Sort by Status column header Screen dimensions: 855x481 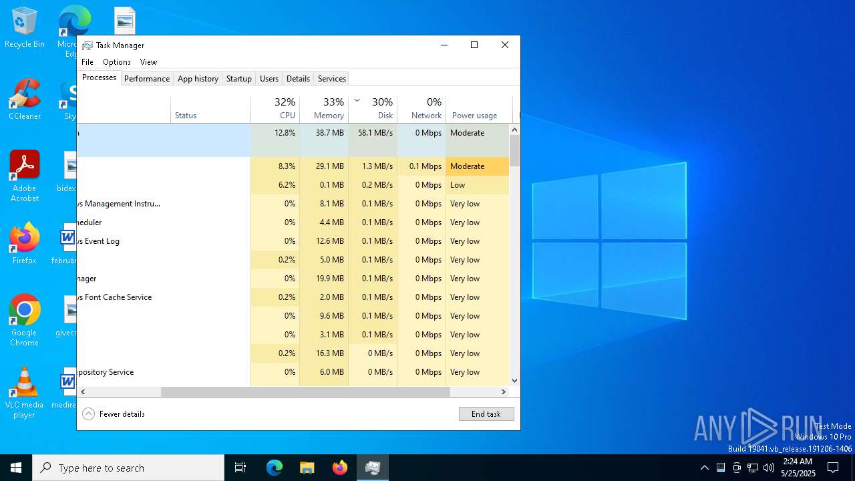[x=210, y=109]
